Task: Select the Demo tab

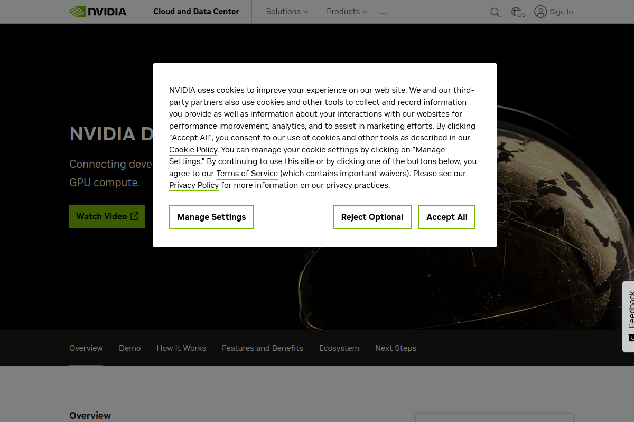Action: click(130, 348)
